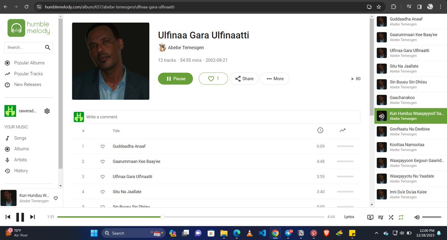Mute the volume speaker icon
This screenshot has width=447, height=240.
pyautogui.click(x=417, y=217)
